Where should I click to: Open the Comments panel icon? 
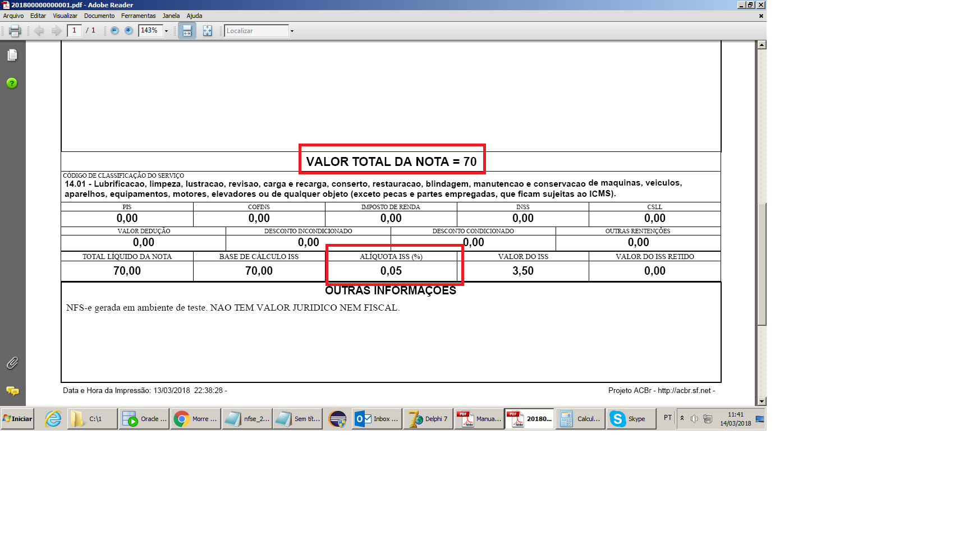pos(12,391)
